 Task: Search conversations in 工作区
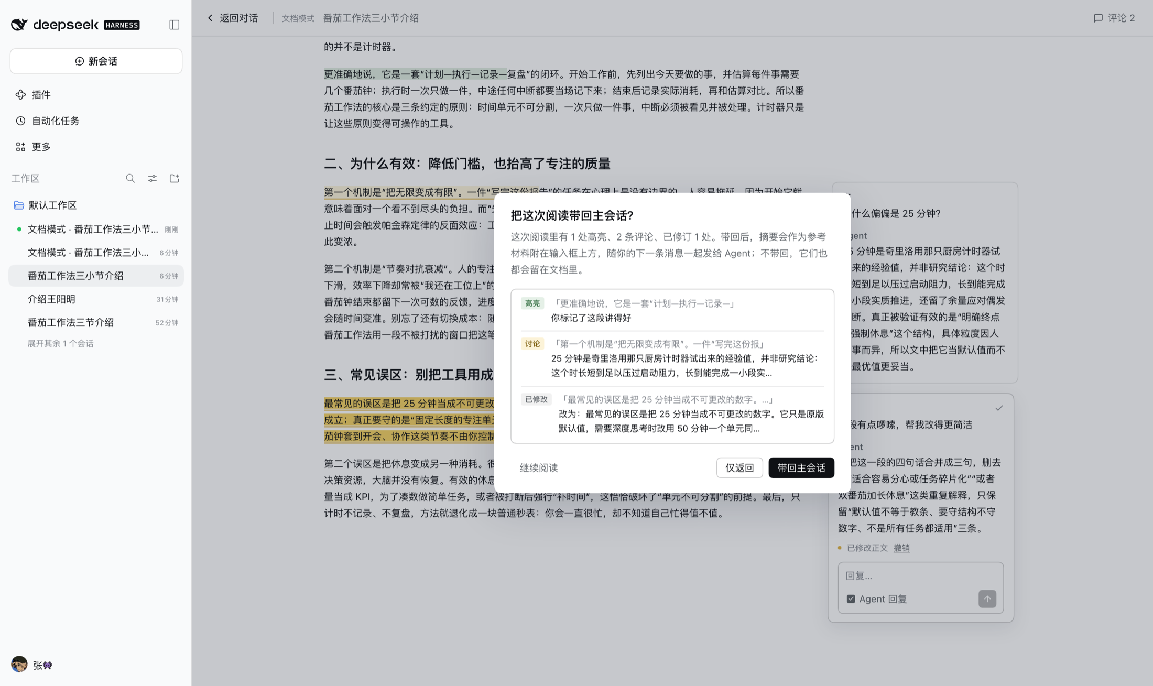(x=130, y=179)
